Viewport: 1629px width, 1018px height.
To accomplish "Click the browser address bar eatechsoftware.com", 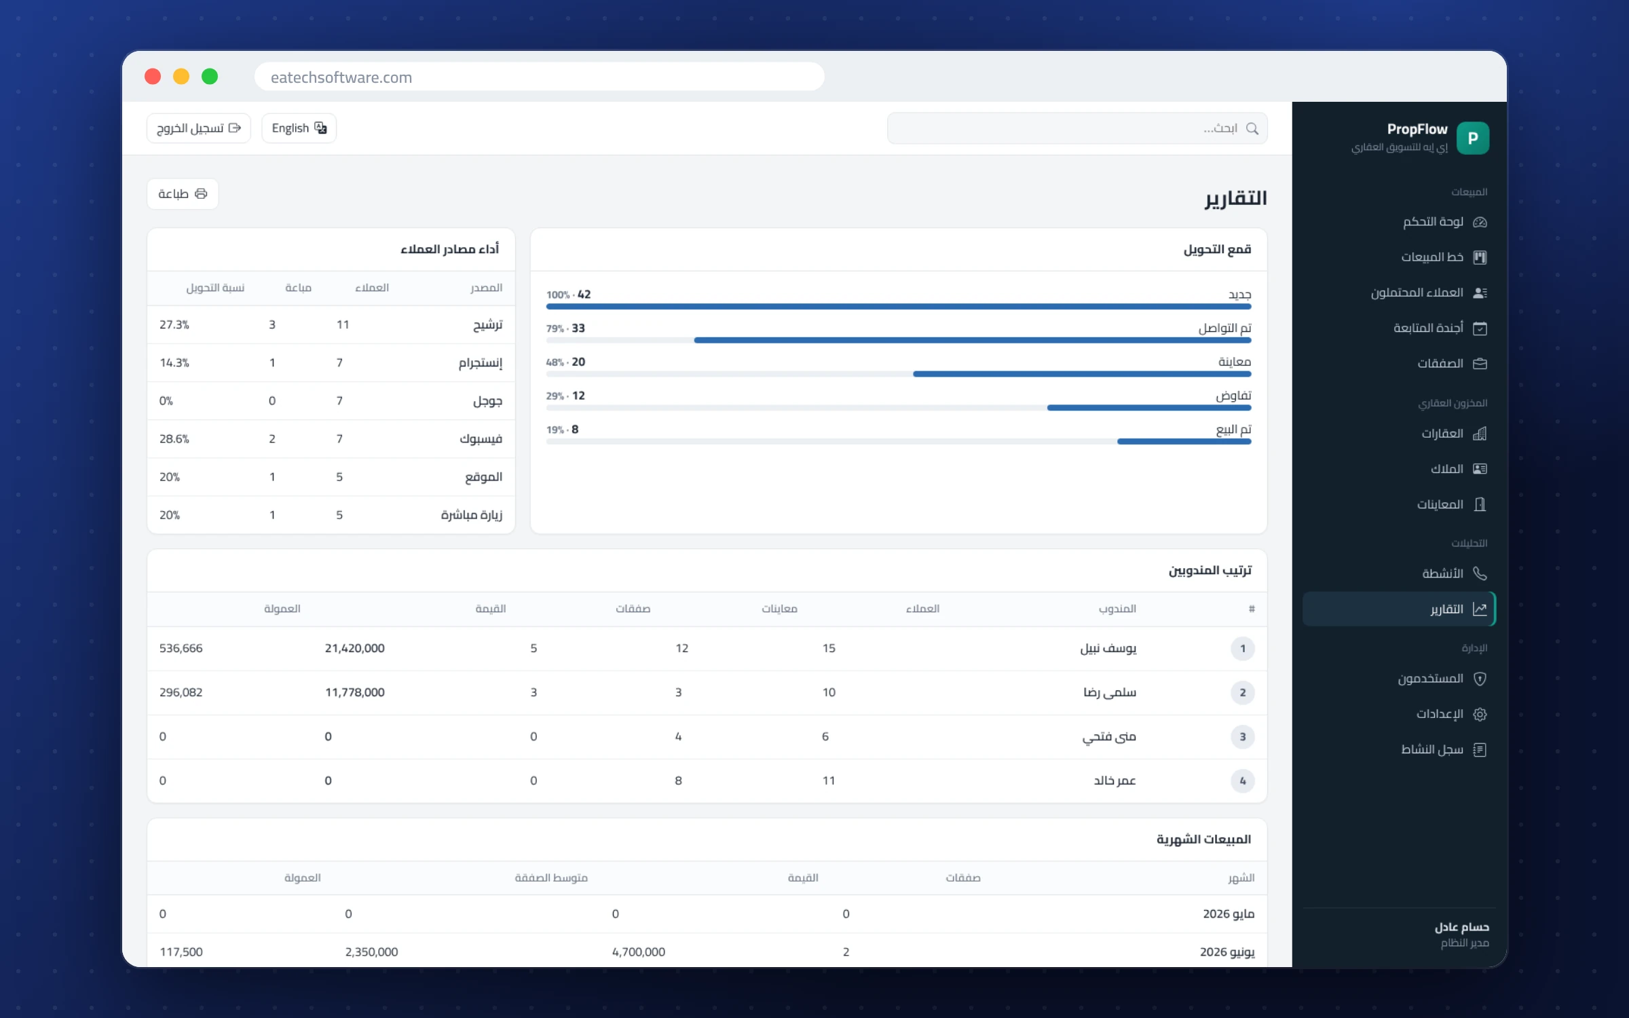I will tap(540, 77).
